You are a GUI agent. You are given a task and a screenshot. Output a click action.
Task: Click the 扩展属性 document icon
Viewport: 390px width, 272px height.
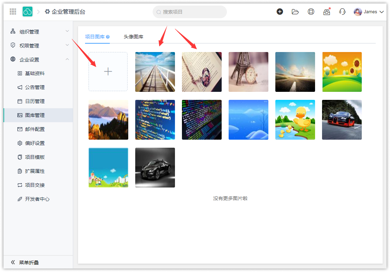pyautogui.click(x=20, y=171)
